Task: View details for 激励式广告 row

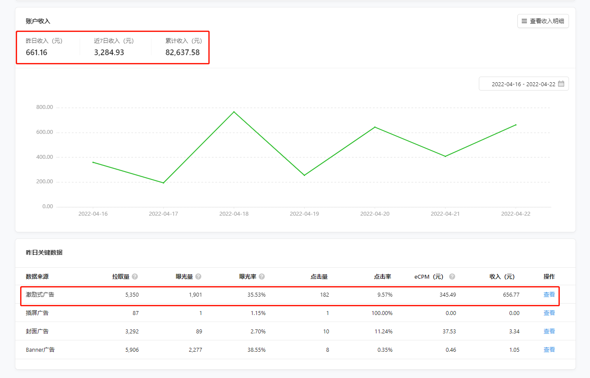Action: click(549, 295)
